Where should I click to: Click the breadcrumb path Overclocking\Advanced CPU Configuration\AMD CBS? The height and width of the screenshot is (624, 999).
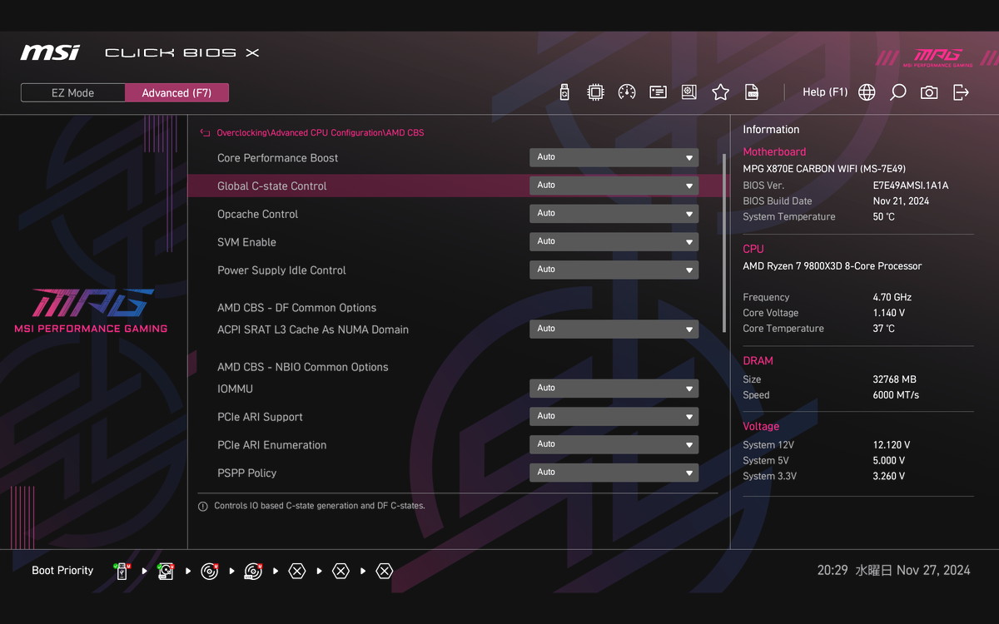click(321, 133)
